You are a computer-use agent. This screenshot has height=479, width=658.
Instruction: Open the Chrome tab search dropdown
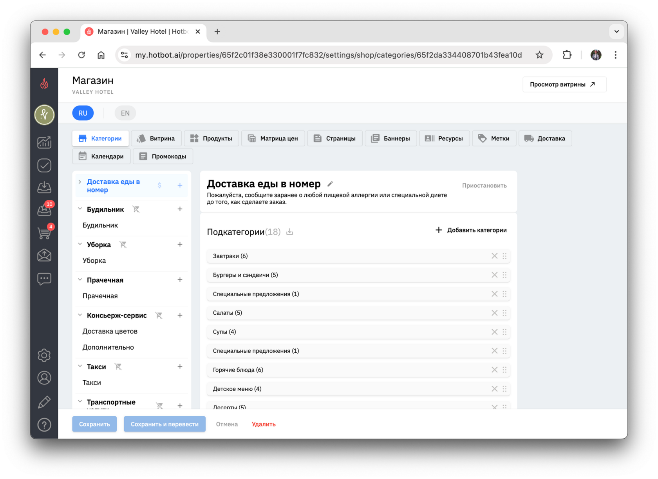click(x=616, y=31)
